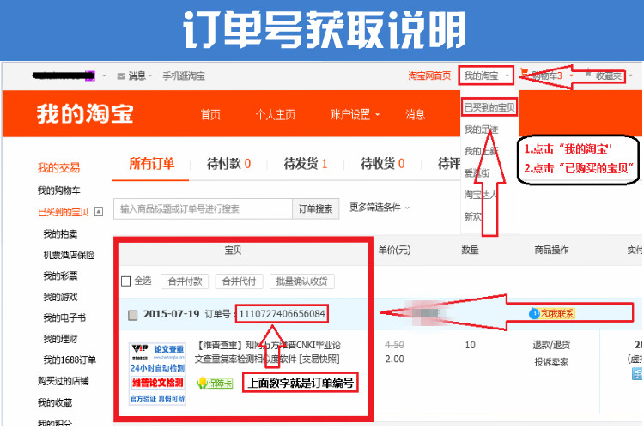Viewport: 644px width, 429px height.
Task: Open 我的彩票 in sidebar
Action: point(60,276)
